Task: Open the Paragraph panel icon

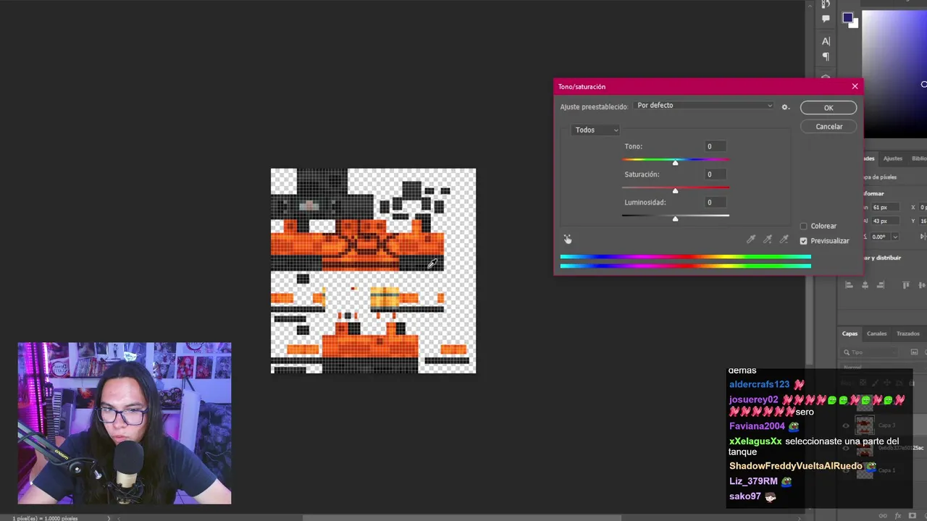Action: [x=826, y=57]
